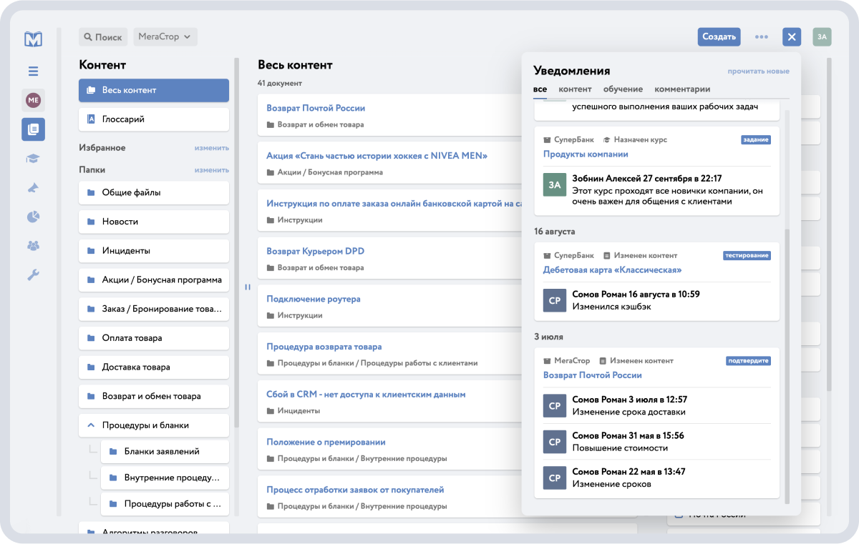Open the content documents icon in sidebar

click(33, 129)
